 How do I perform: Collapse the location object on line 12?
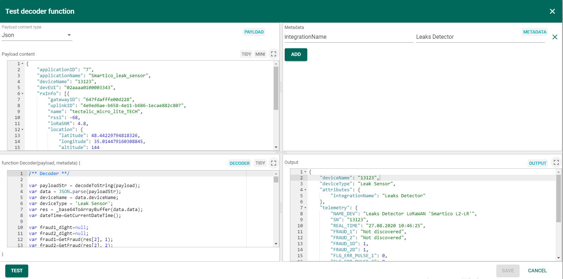(x=23, y=130)
